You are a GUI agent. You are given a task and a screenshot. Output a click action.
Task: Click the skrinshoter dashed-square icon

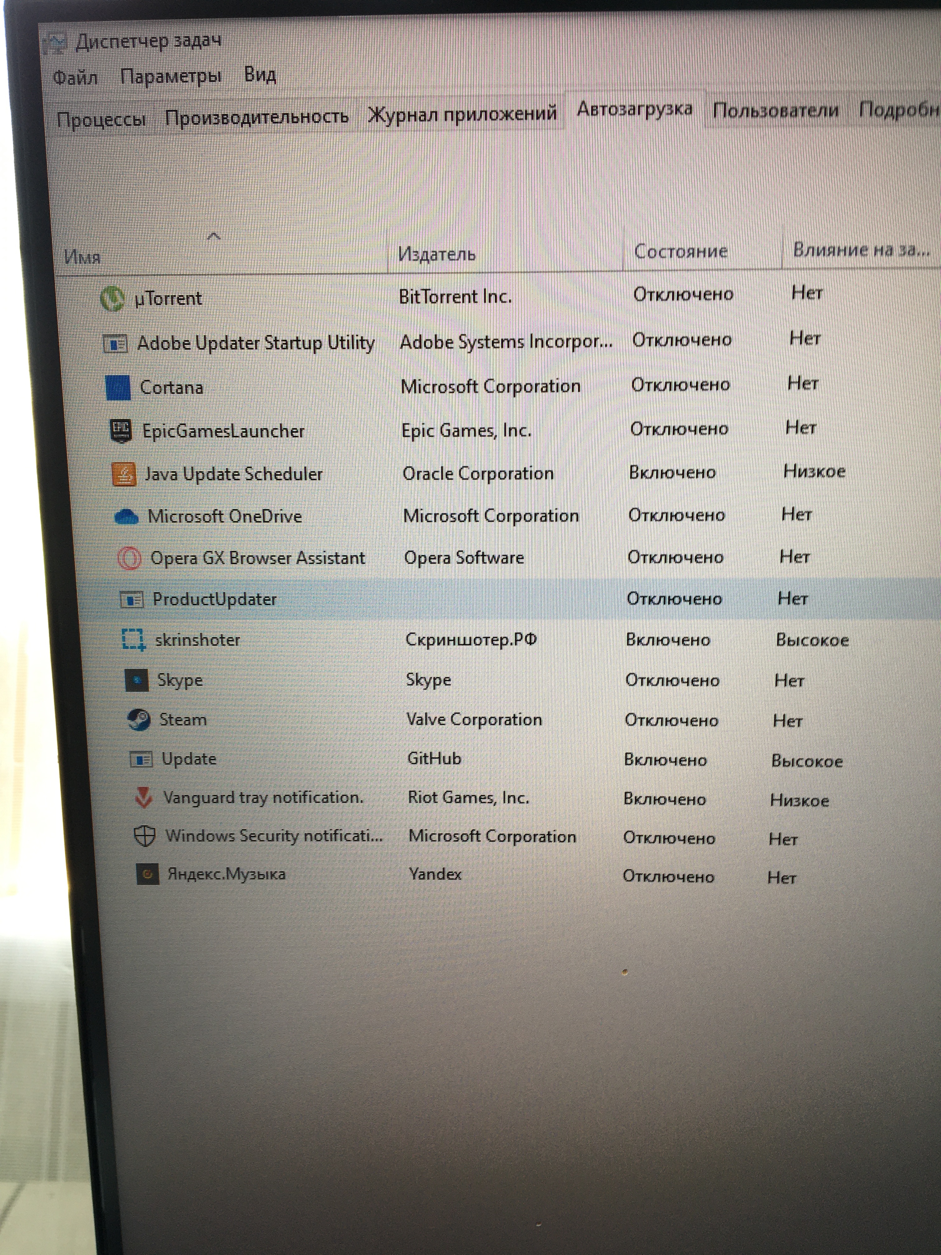tap(133, 639)
